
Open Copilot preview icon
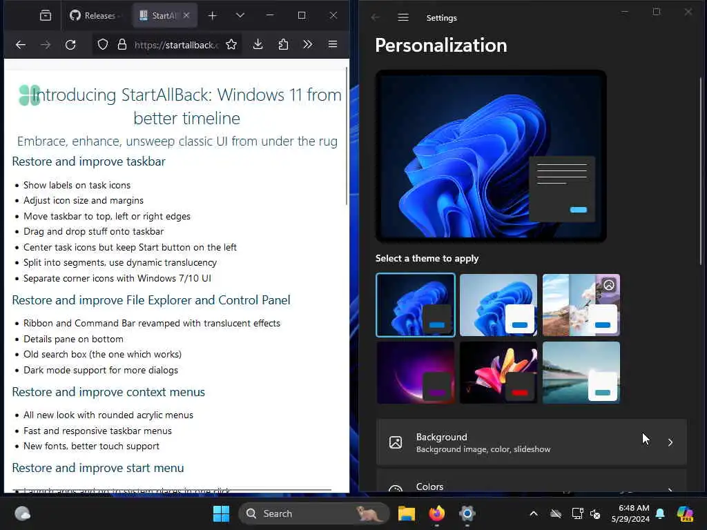click(685, 513)
